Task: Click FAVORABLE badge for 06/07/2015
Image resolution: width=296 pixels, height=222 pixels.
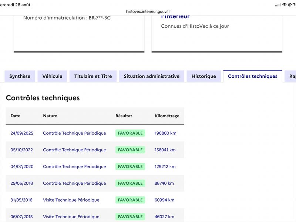Action: 130,217
